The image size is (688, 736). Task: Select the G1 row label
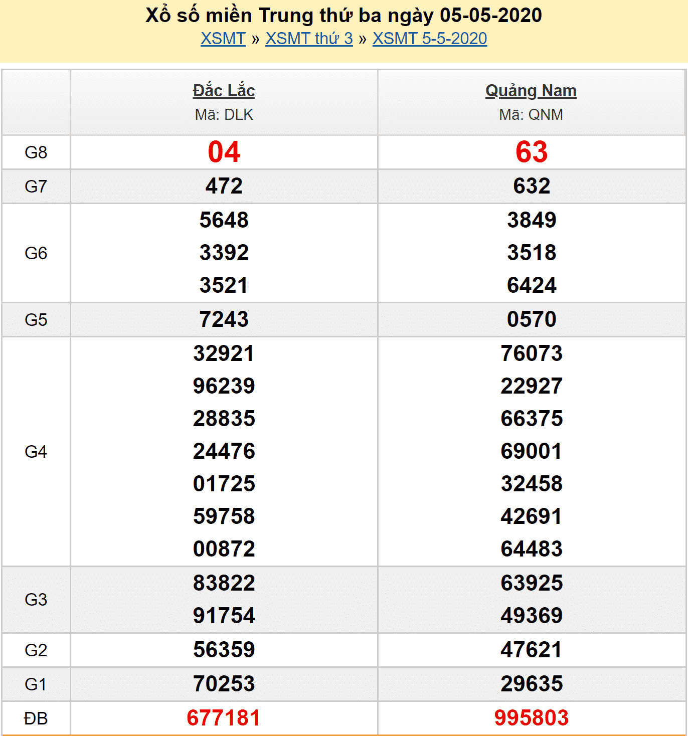pyautogui.click(x=36, y=684)
